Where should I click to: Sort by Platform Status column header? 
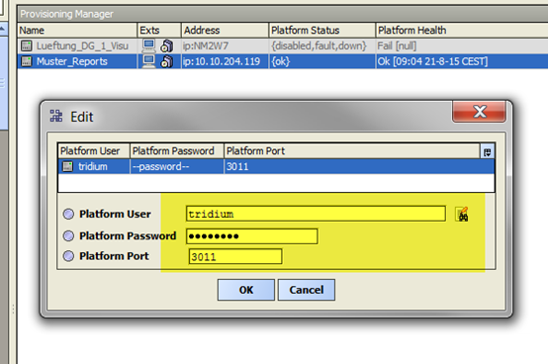click(x=322, y=30)
